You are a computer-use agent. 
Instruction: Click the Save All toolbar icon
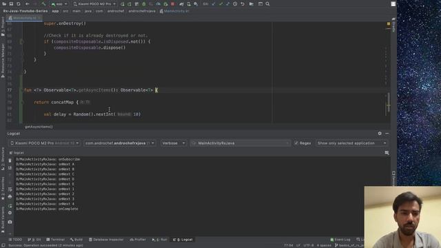pos(11,4)
